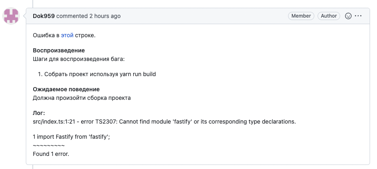
Task: Click the TS2307 error message line
Action: pyautogui.click(x=164, y=122)
